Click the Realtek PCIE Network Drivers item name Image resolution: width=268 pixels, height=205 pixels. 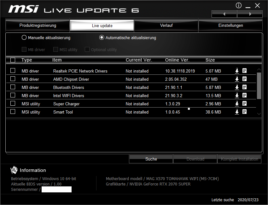80,71
